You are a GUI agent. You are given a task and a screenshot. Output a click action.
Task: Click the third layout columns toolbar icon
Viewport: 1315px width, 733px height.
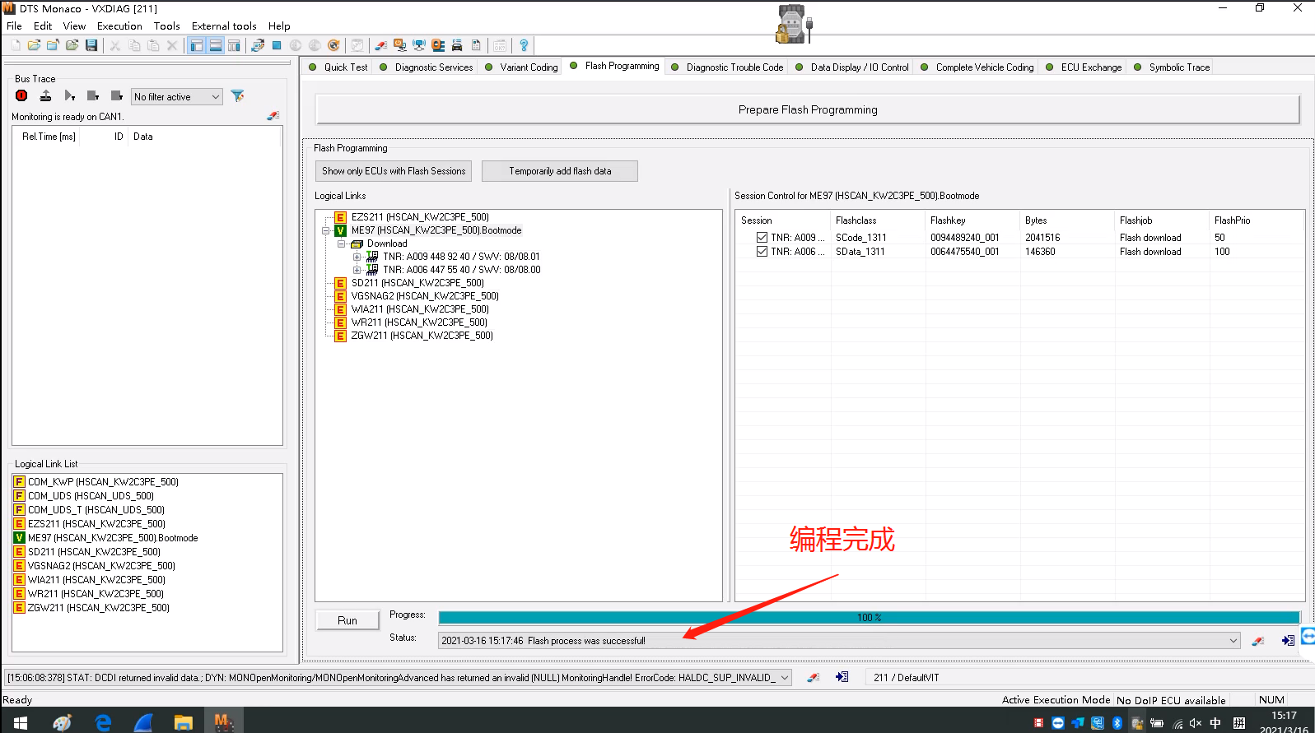click(x=235, y=45)
